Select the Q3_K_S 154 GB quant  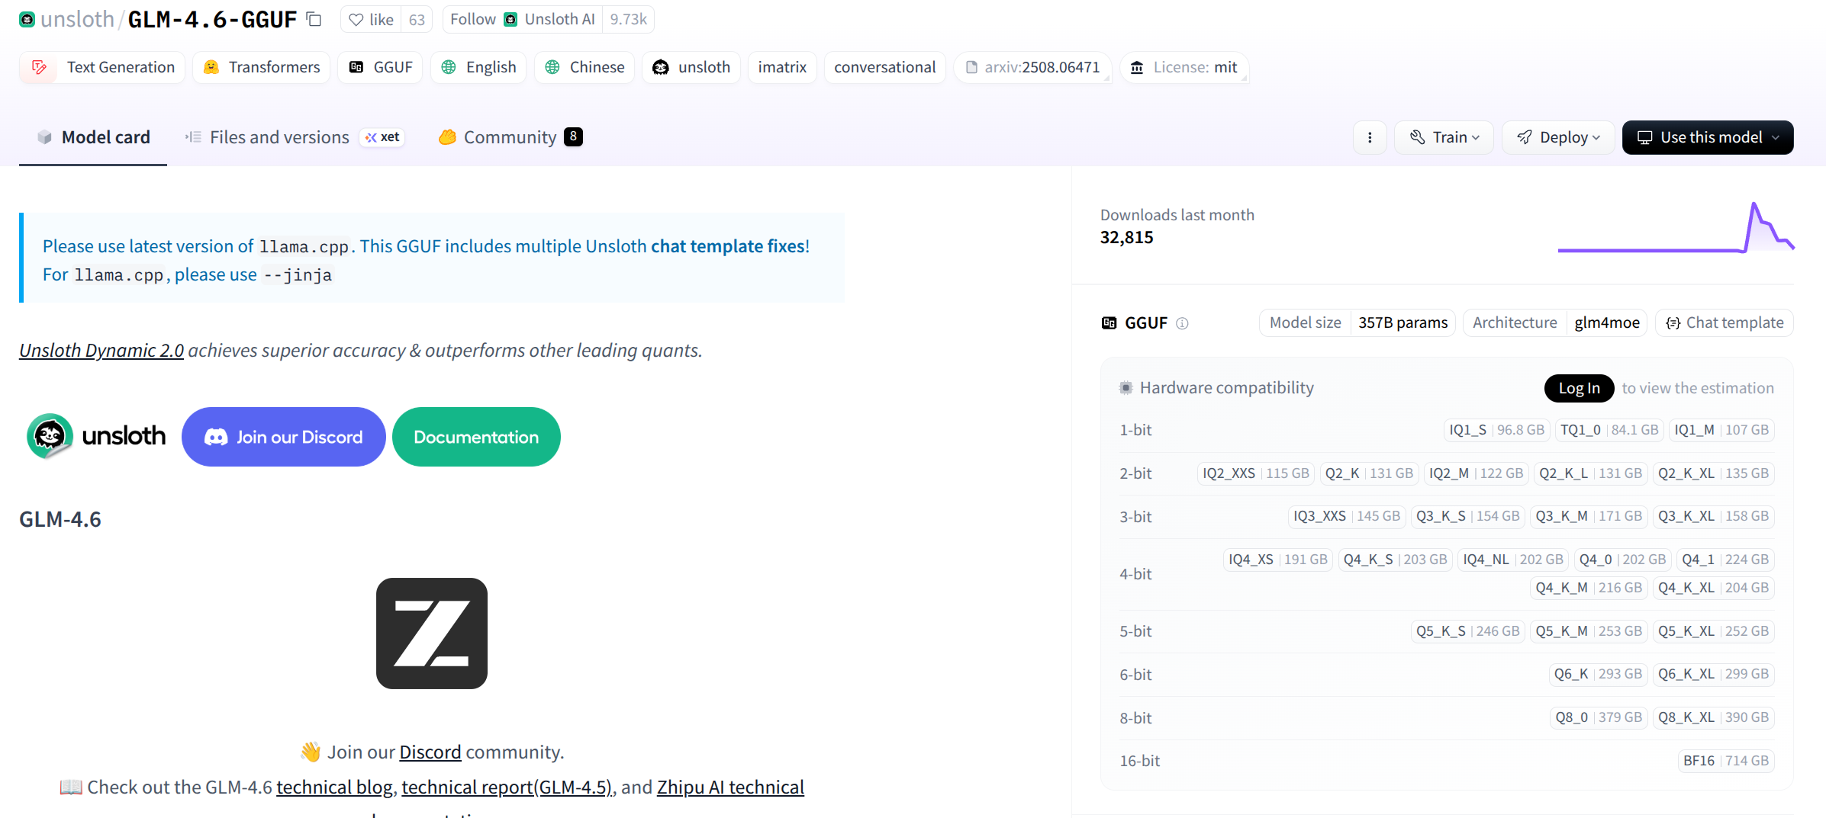coord(1467,516)
